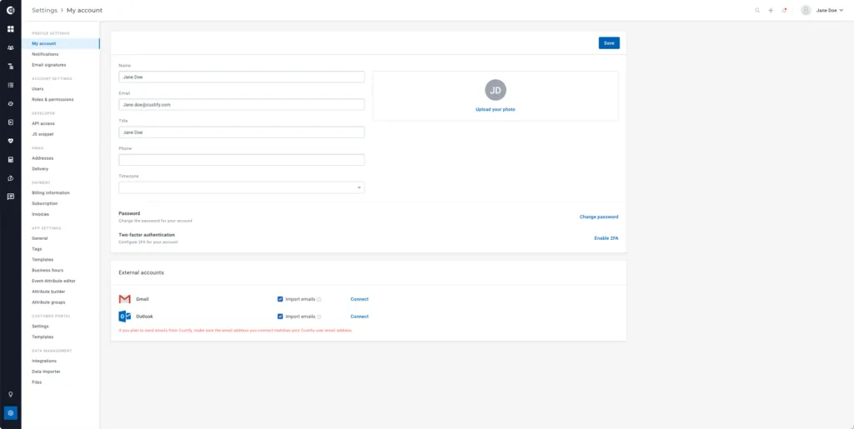Screen dimensions: 854x429
Task: Click the JD profile avatar circle
Action: (495, 90)
